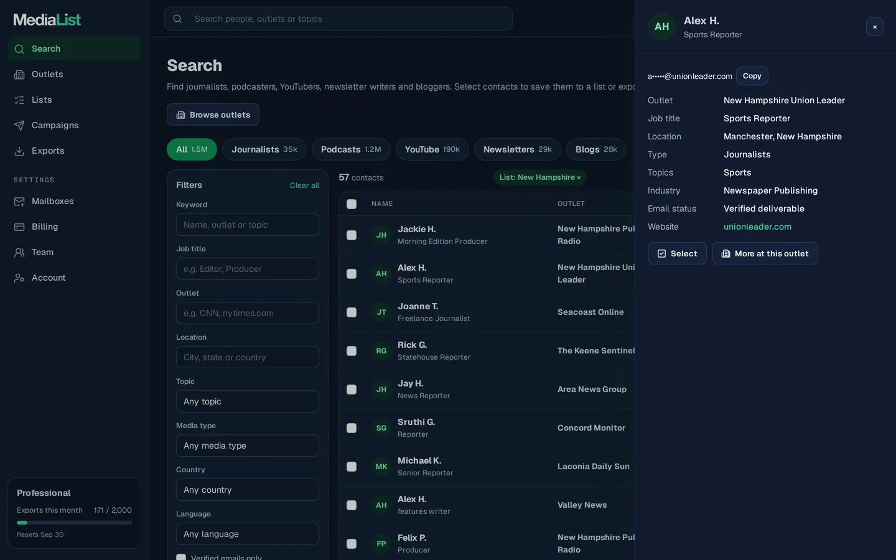Screen dimensions: 896x560
Task: Click the Search magnifier icon in sidebar
Action: pos(19,49)
